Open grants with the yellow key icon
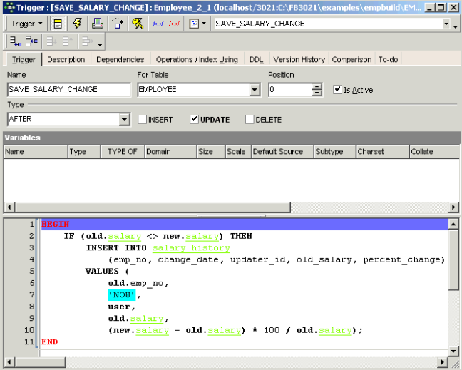The height and width of the screenshot is (370, 462). click(x=138, y=24)
